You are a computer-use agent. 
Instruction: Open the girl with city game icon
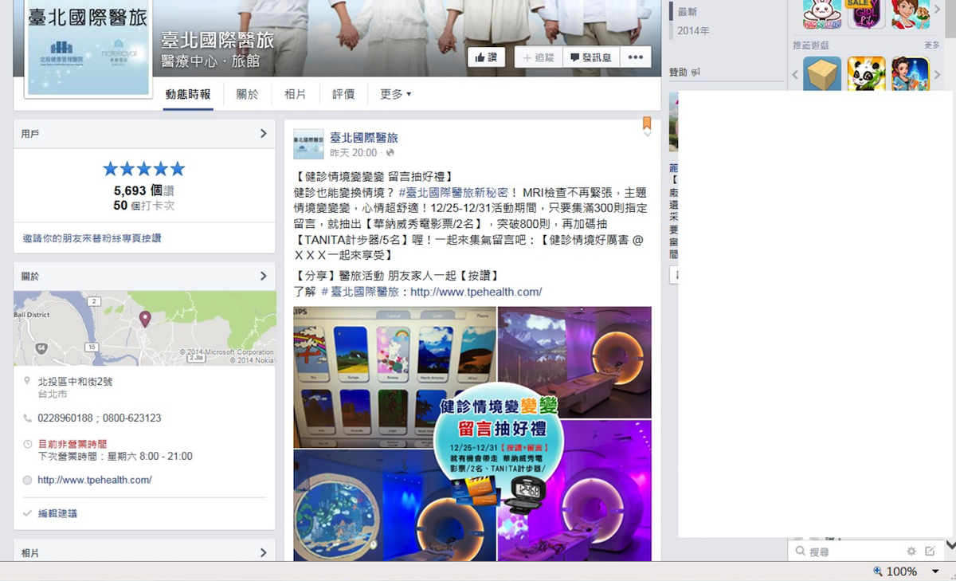911,74
